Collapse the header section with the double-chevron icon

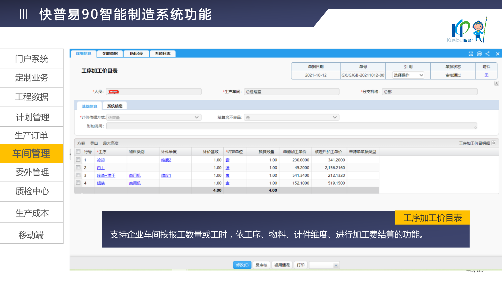coord(496,83)
